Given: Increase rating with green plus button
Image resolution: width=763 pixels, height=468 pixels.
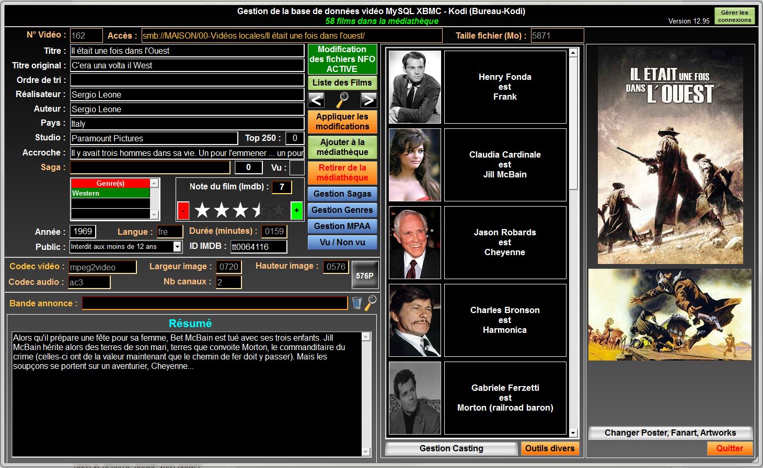Looking at the screenshot, I should (x=296, y=211).
